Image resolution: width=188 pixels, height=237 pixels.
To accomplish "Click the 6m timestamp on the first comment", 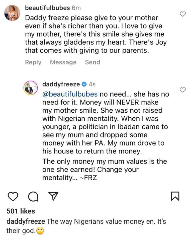I will click(x=76, y=8).
